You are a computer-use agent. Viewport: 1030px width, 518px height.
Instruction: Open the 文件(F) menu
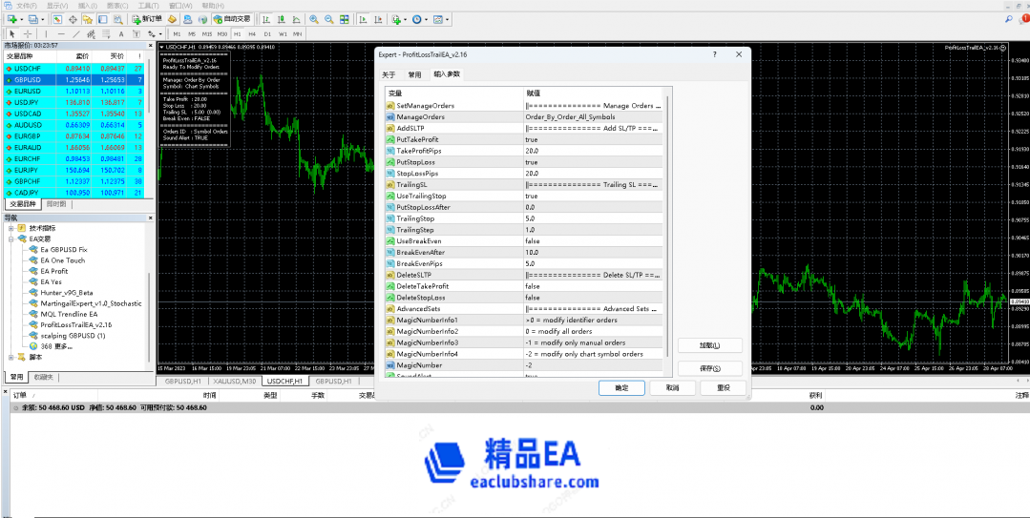click(x=27, y=6)
